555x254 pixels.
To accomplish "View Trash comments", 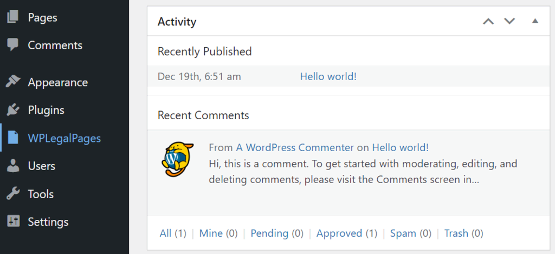I will [x=456, y=233].
